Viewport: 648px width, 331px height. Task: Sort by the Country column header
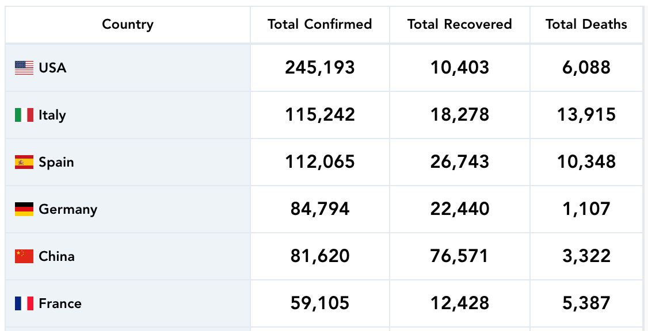pyautogui.click(x=128, y=24)
